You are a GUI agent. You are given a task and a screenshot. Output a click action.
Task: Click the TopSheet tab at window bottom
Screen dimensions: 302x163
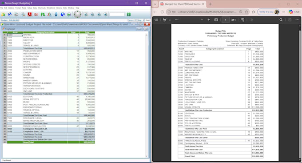(x=7, y=160)
